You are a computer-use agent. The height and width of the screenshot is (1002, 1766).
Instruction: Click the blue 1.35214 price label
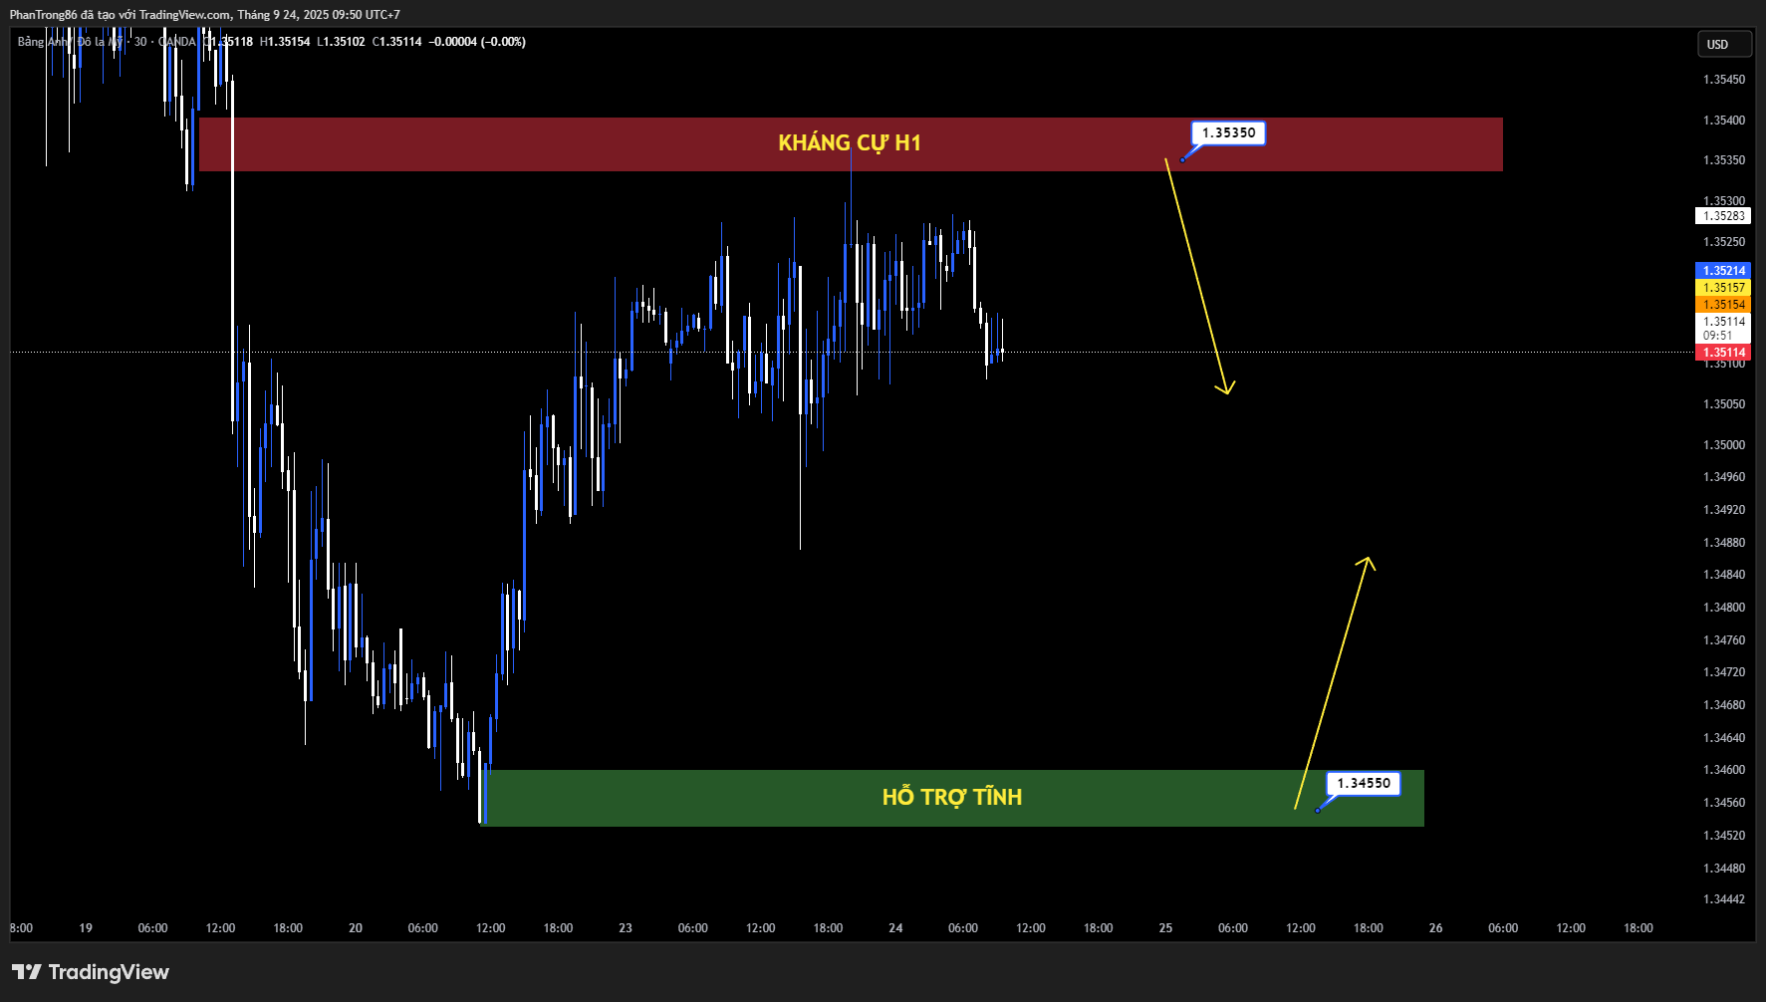pos(1723,271)
